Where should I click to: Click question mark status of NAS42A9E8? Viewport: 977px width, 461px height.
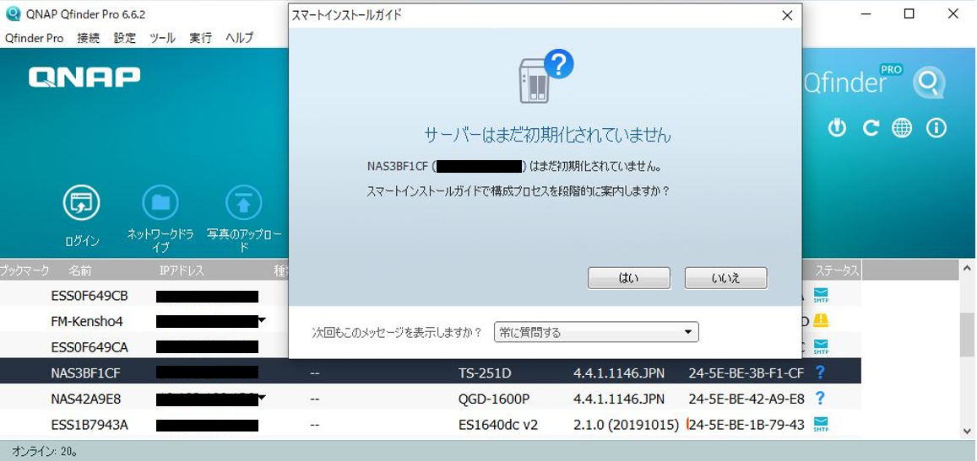(819, 398)
